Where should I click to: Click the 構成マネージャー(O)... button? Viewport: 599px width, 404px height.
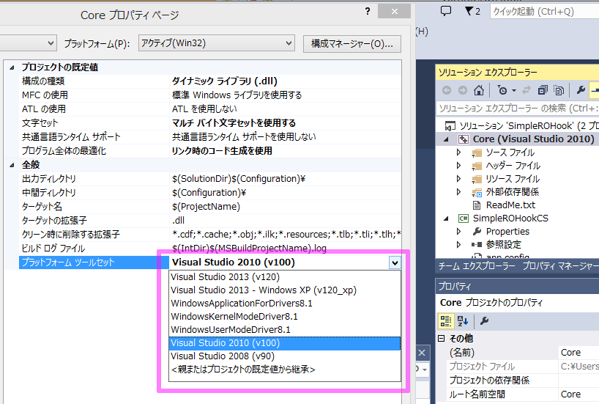pos(351,43)
